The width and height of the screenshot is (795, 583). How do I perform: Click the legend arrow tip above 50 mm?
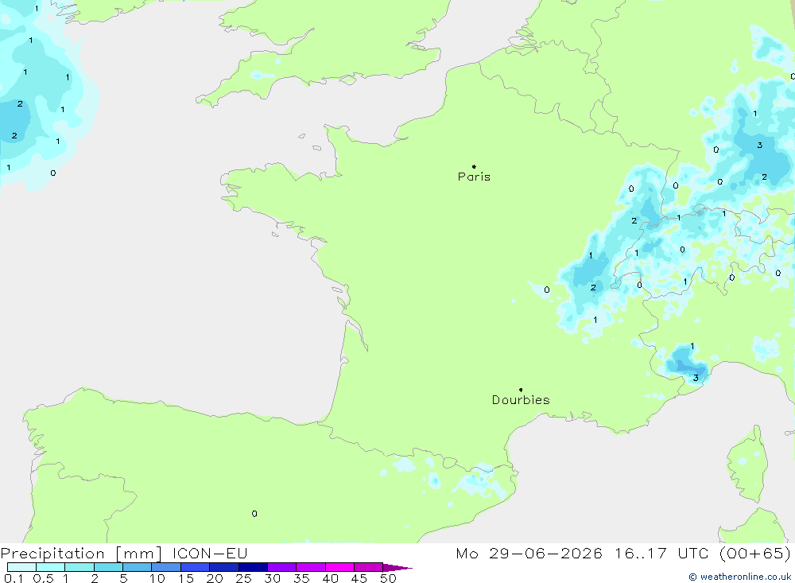tap(397, 568)
